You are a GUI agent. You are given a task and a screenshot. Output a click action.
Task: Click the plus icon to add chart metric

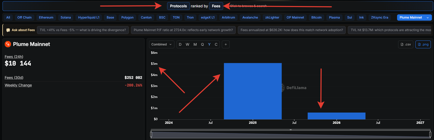point(225,44)
